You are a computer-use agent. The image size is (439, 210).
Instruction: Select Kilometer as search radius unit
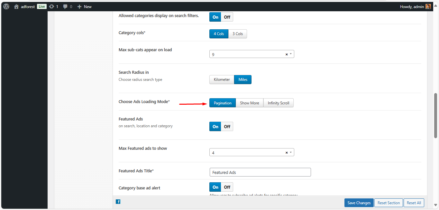coord(222,80)
